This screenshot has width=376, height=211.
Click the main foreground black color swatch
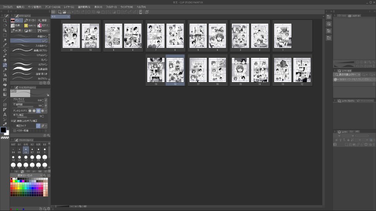click(x=4, y=130)
